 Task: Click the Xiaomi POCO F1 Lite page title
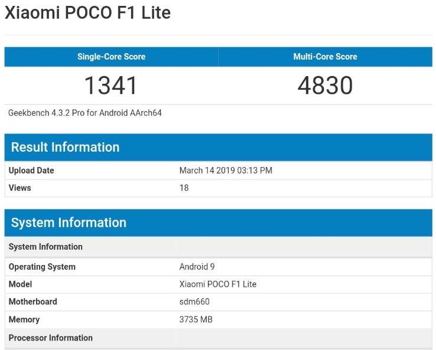[x=87, y=13]
